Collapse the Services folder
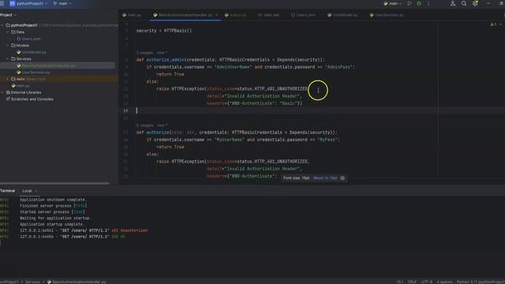 (x=8, y=59)
